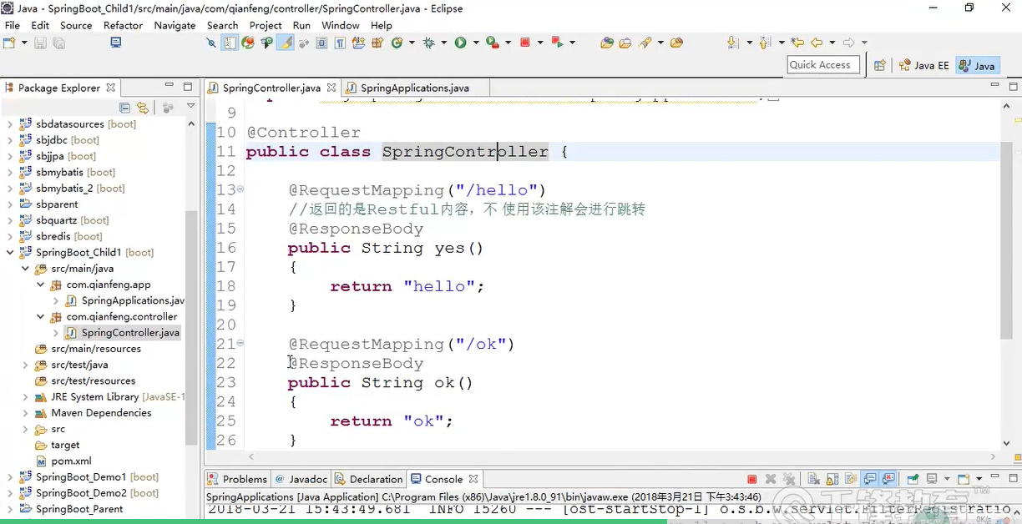
Task: Click the New file wizard icon
Action: (x=9, y=43)
